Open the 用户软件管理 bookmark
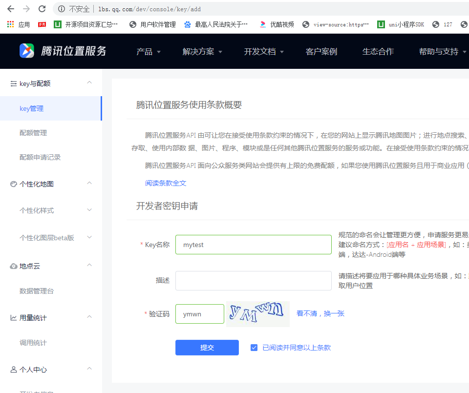 pos(152,24)
